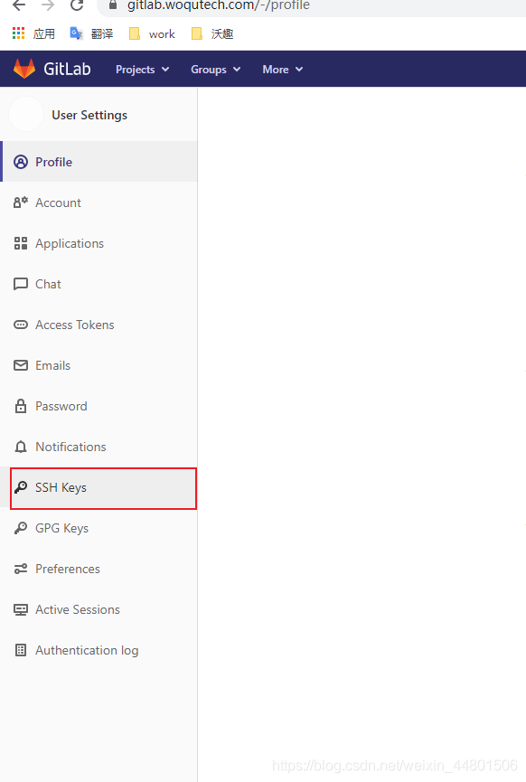Open the Chat settings link
The width and height of the screenshot is (526, 782).
click(99, 284)
